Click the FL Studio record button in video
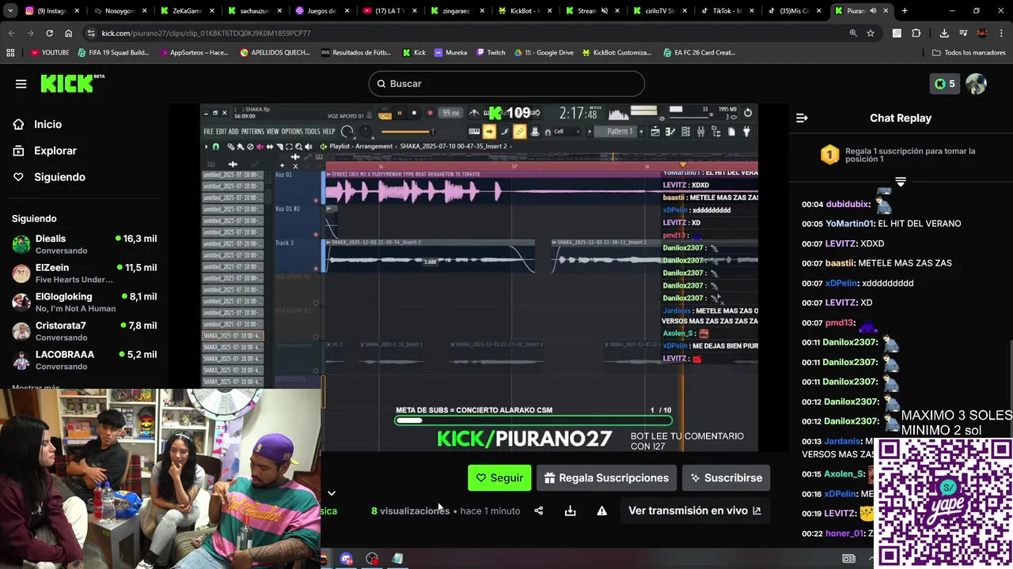1013x569 pixels. click(430, 113)
